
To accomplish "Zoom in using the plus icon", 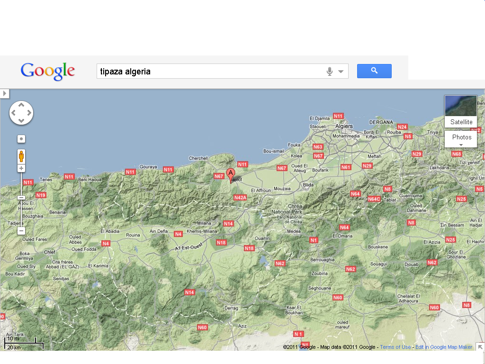I will [x=21, y=168].
